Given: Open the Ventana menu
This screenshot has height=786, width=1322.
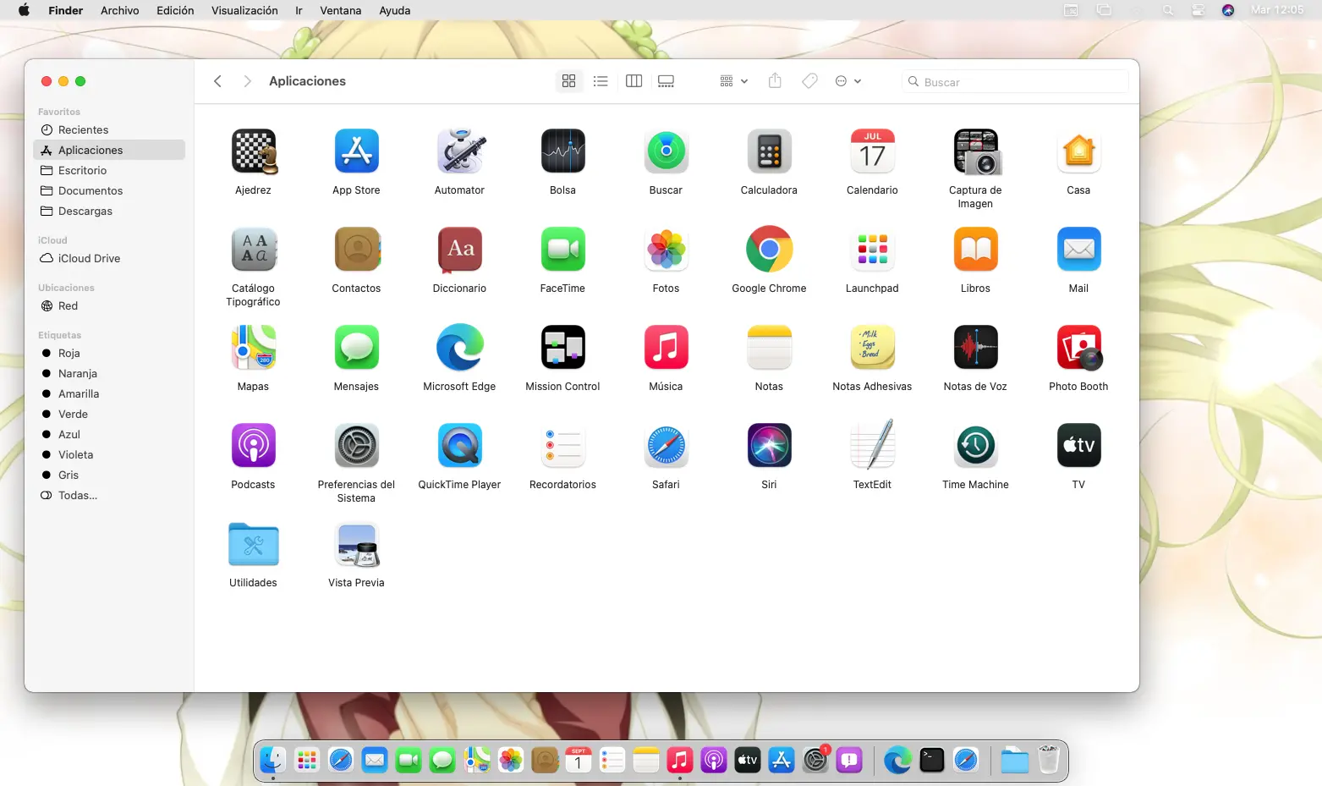Looking at the screenshot, I should click(x=341, y=10).
